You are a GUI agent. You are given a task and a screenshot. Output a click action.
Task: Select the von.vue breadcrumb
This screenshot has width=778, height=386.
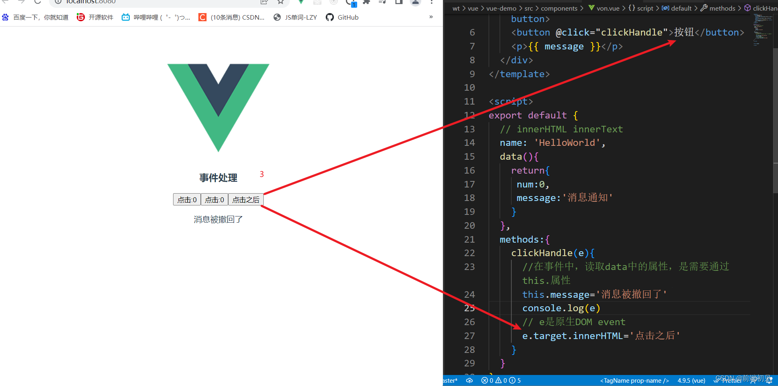click(x=608, y=8)
